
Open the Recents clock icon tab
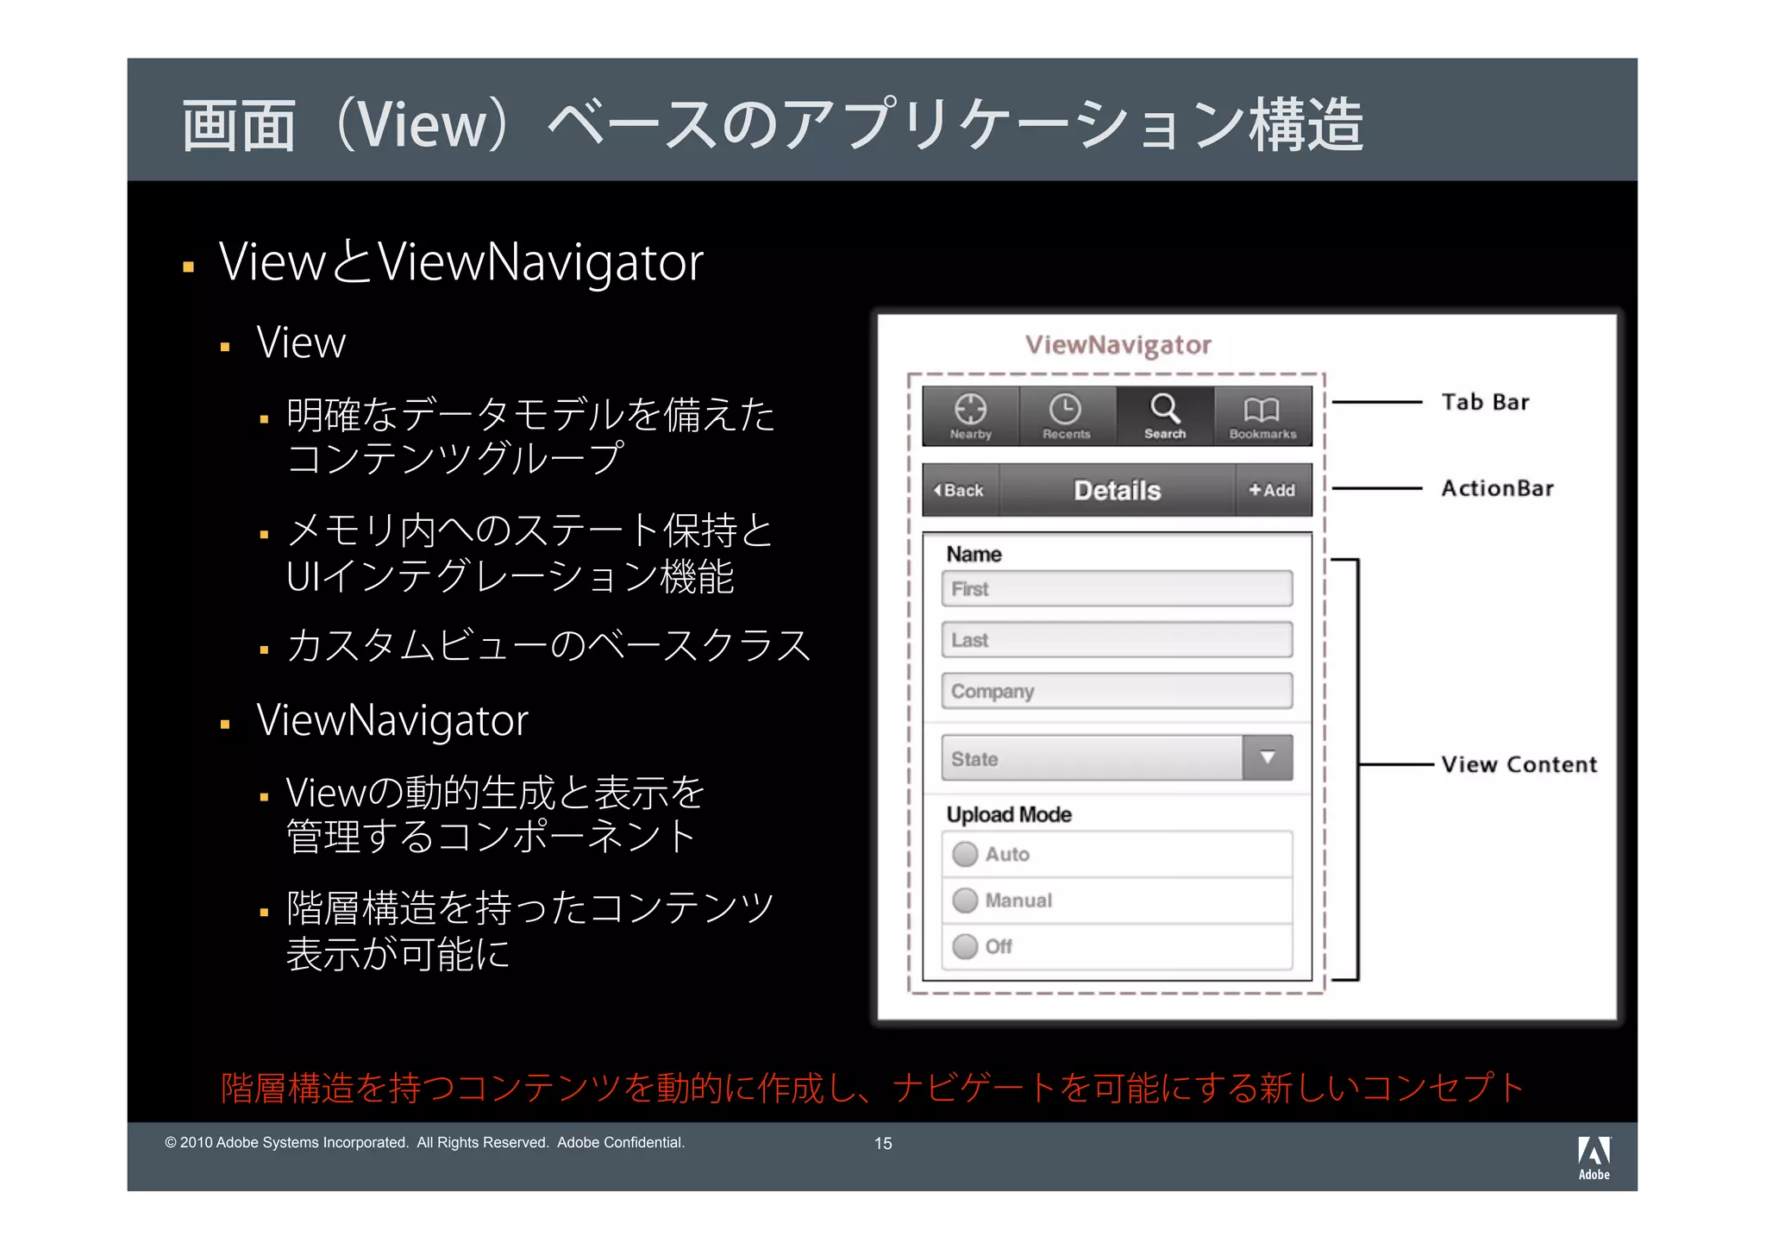(1068, 417)
